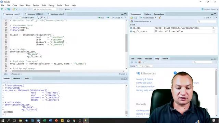Expand the ms_con object
The height and width of the screenshot is (123, 219).
(131, 28)
